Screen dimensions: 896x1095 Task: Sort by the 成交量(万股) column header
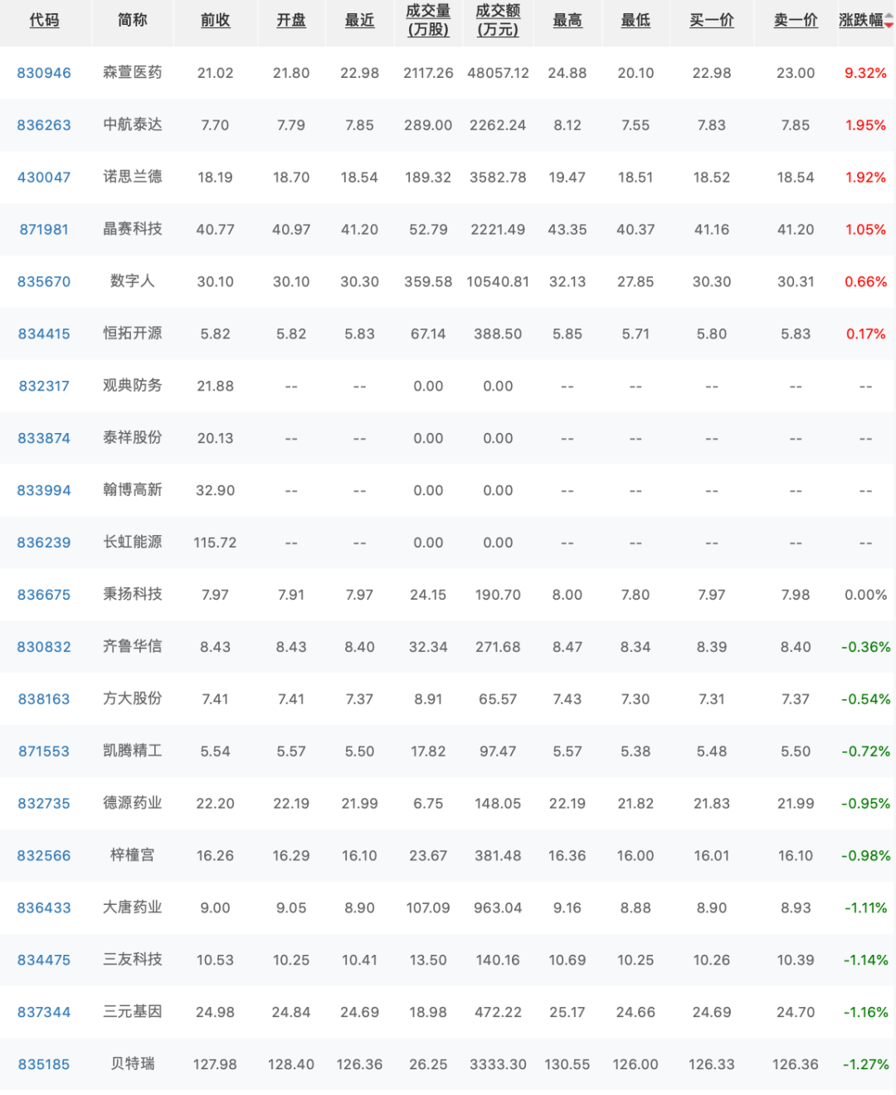pyautogui.click(x=428, y=20)
